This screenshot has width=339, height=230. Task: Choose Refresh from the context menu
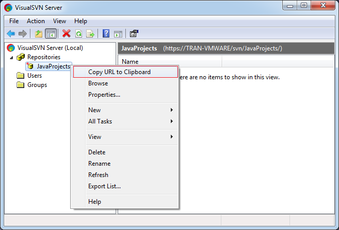125,175
